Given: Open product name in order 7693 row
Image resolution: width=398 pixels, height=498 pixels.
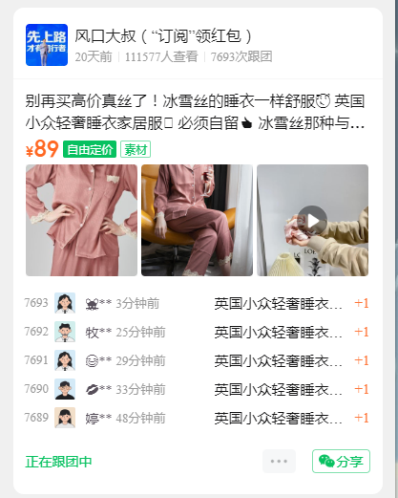Looking at the screenshot, I should [x=278, y=303].
